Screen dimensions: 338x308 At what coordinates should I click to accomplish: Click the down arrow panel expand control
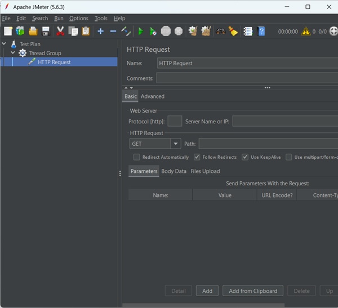tap(131, 88)
